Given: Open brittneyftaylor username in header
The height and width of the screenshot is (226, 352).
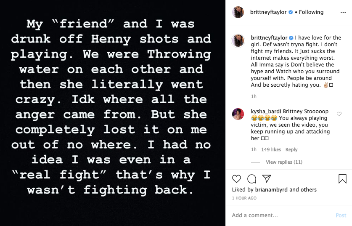Looking at the screenshot, I should pyautogui.click(x=268, y=12).
